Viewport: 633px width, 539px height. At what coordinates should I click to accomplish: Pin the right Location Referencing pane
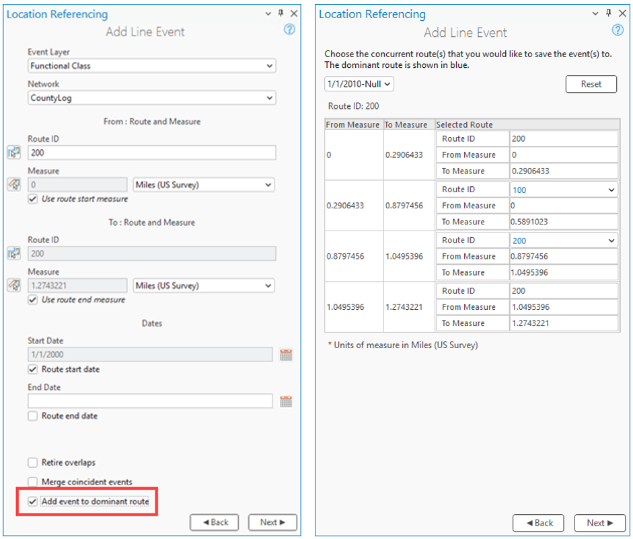click(608, 13)
